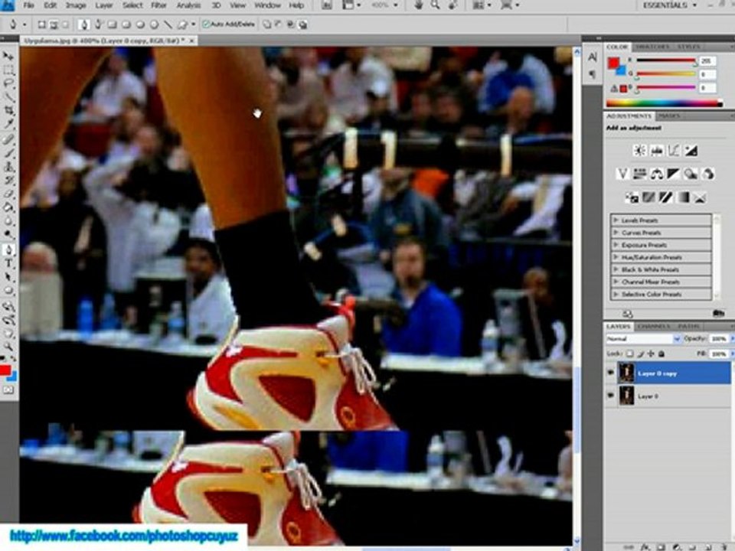Toggle lock all for layer

click(661, 354)
